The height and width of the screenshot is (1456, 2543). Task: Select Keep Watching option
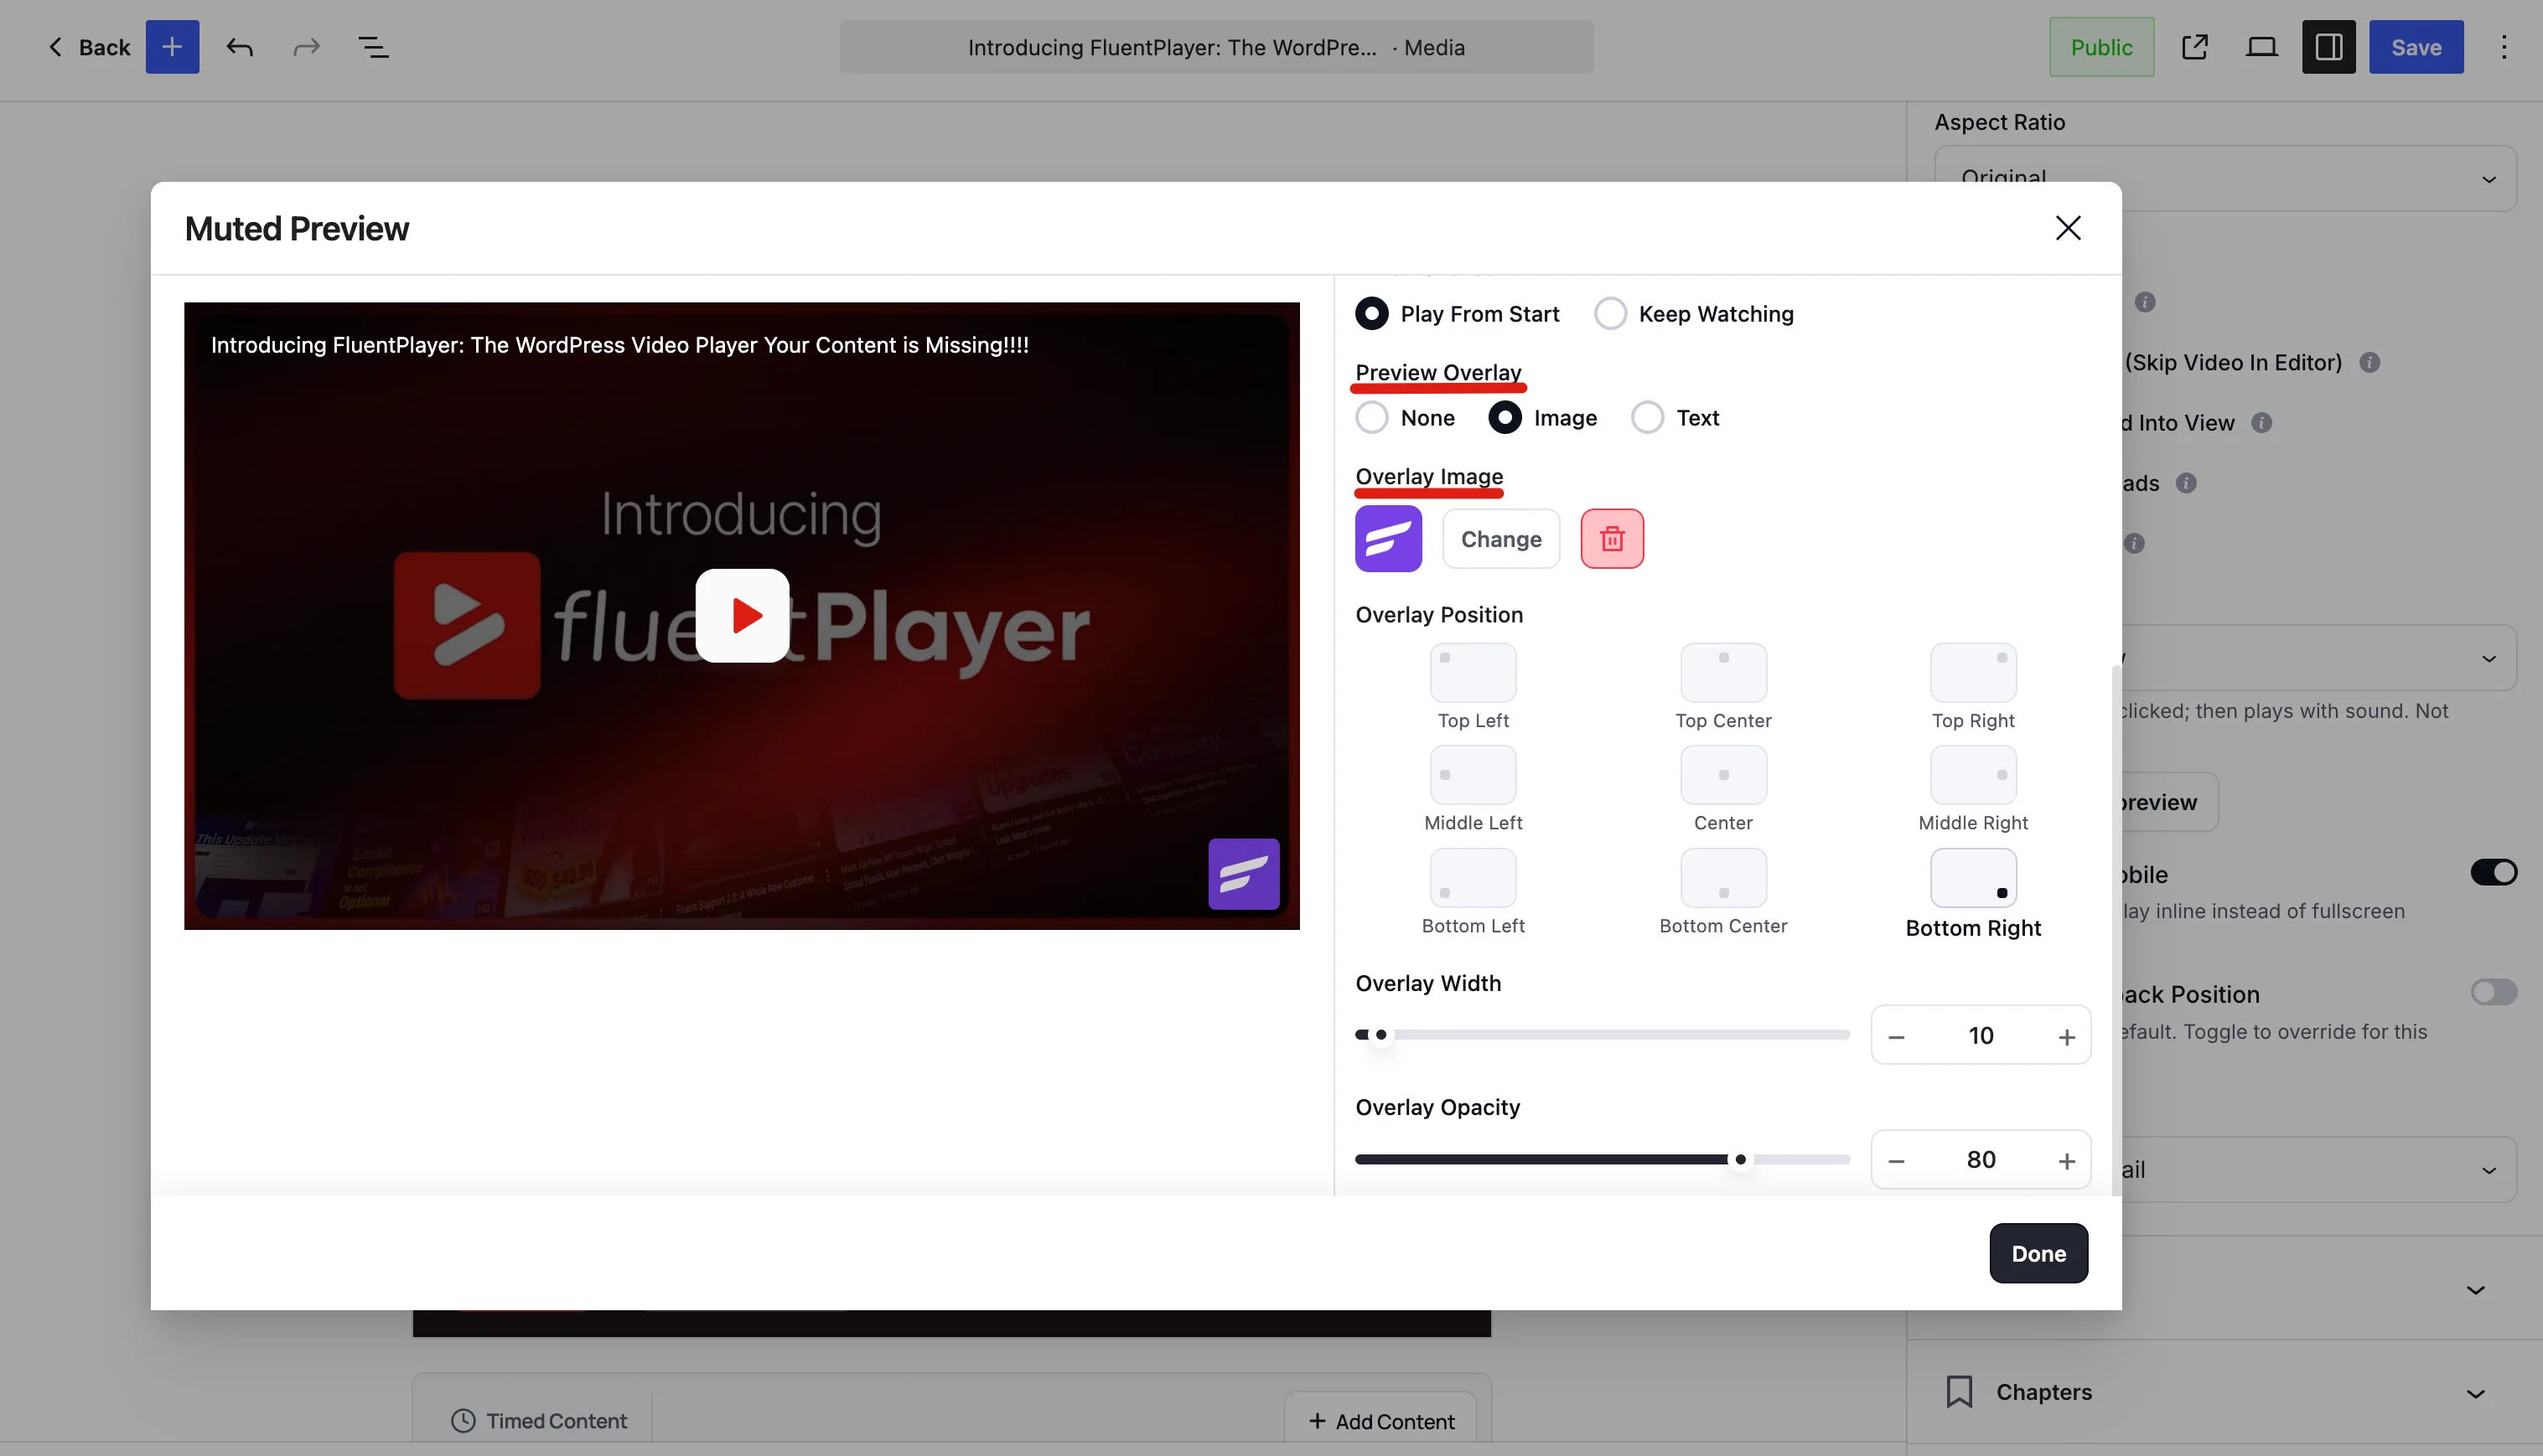click(1694, 313)
